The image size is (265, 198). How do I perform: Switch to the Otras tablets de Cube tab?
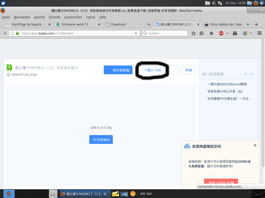point(227,24)
